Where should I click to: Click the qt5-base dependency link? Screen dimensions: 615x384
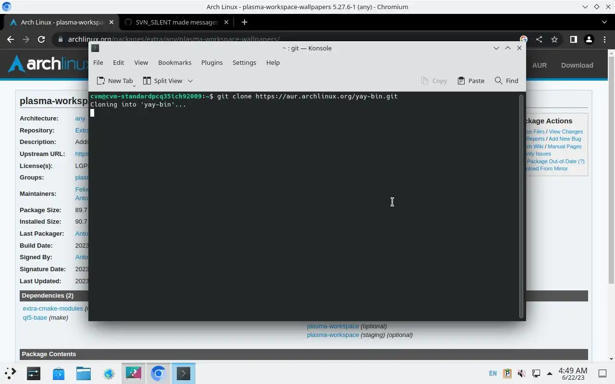tap(35, 317)
